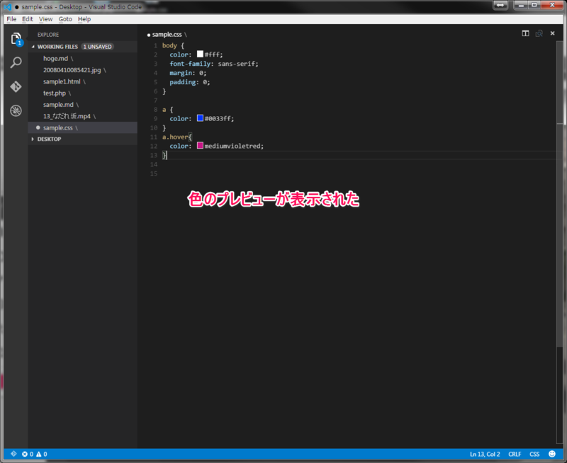
Task: Open the Help menu
Action: (84, 19)
